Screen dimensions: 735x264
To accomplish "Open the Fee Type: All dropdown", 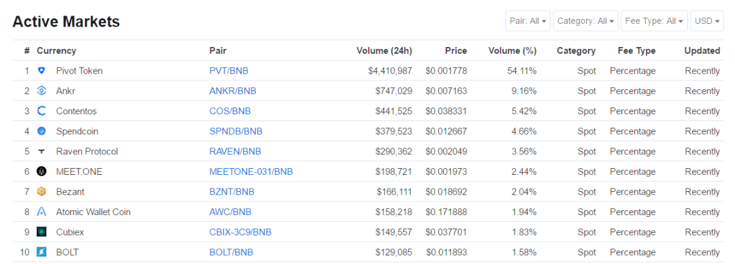I will point(654,21).
